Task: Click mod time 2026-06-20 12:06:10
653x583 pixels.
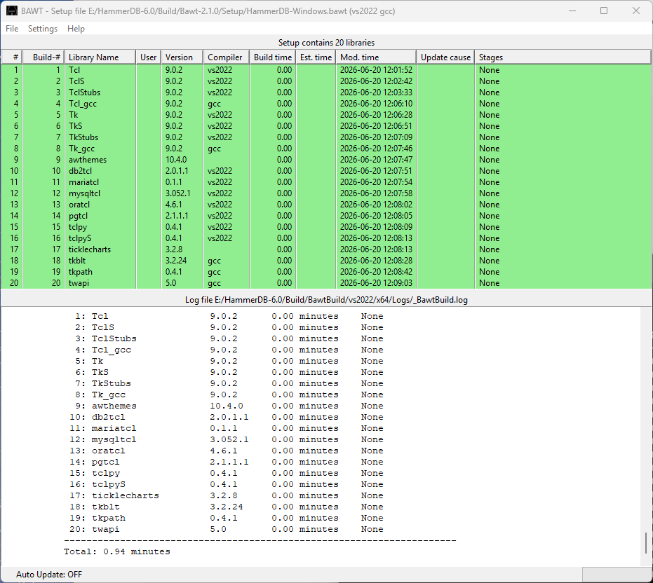Action: [x=376, y=104]
